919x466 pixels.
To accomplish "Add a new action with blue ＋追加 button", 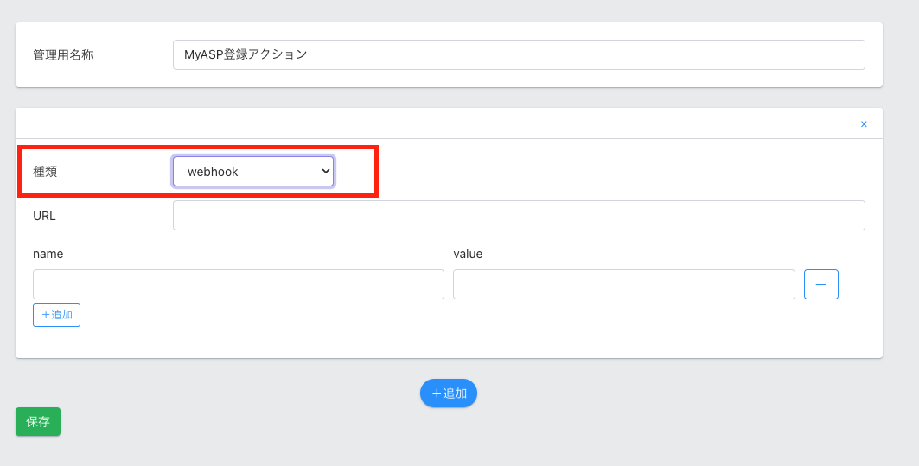I will tap(448, 393).
